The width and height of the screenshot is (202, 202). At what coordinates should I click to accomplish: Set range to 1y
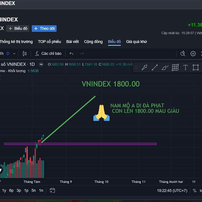[x=4, y=191]
